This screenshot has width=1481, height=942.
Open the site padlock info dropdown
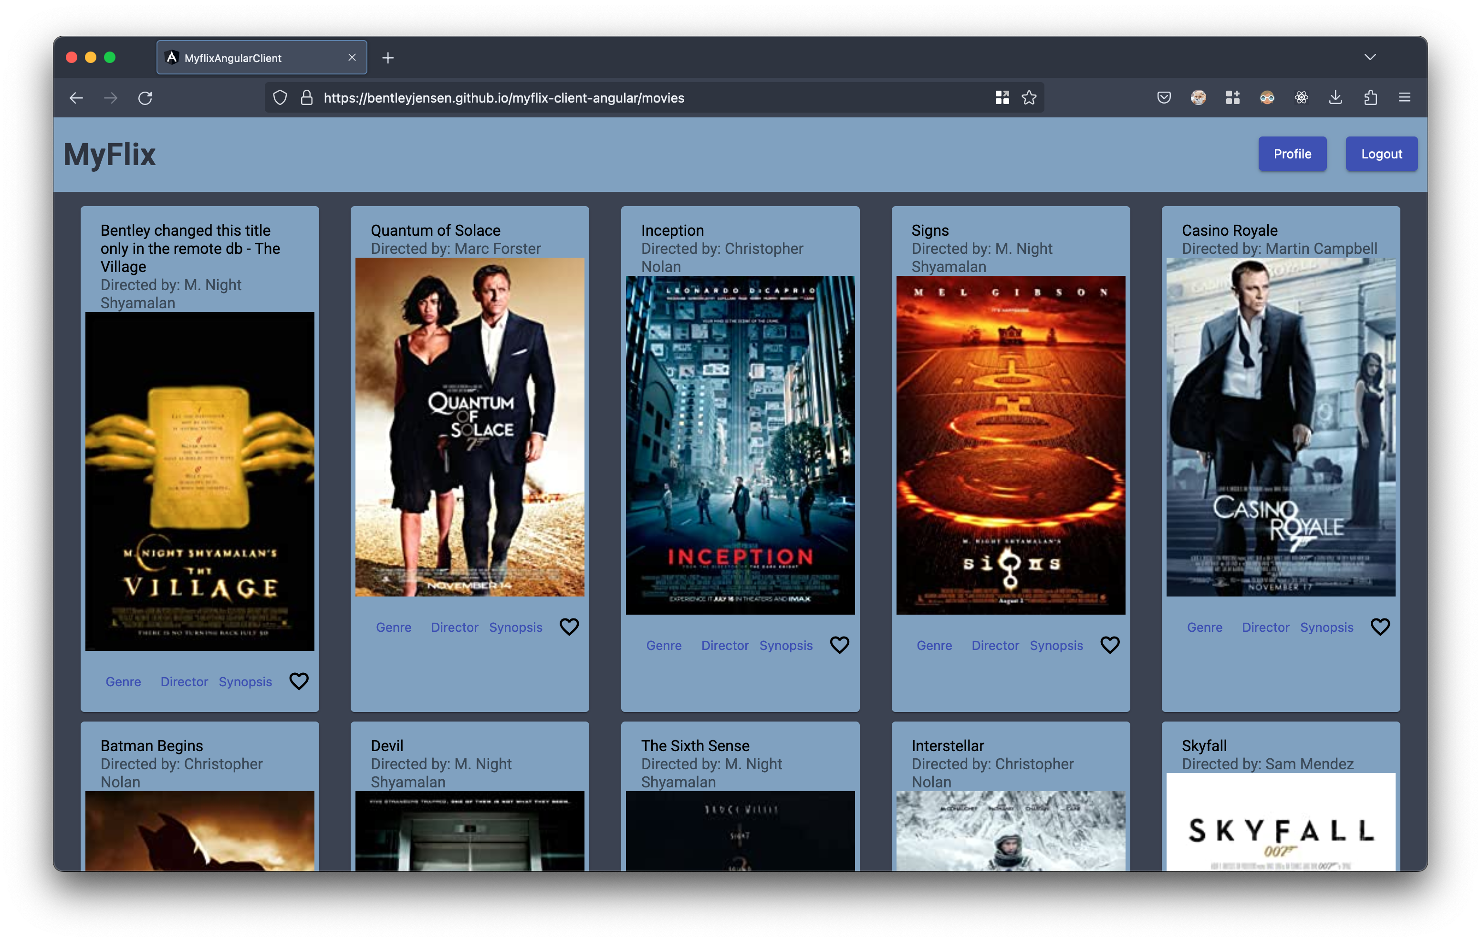click(x=306, y=98)
